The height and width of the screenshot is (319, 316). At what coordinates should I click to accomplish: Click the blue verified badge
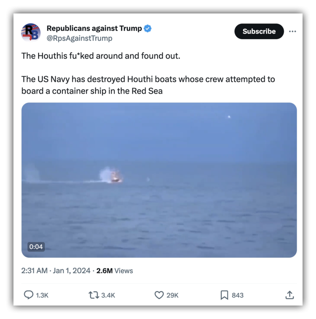click(x=147, y=29)
